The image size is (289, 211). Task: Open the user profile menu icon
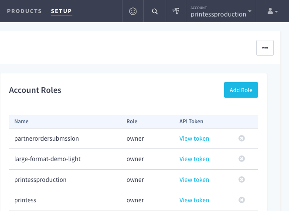tap(272, 11)
